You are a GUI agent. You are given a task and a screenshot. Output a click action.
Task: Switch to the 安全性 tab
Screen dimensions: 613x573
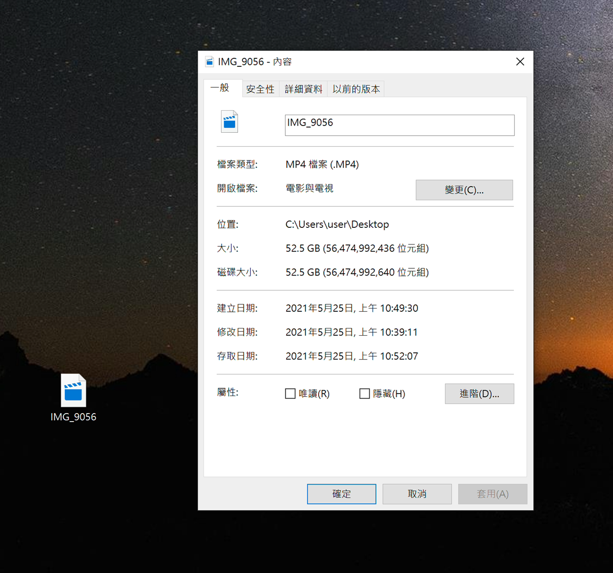[x=260, y=89]
